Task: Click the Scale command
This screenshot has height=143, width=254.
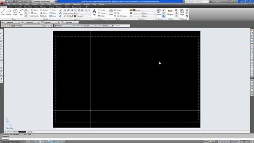Action: 43,16
